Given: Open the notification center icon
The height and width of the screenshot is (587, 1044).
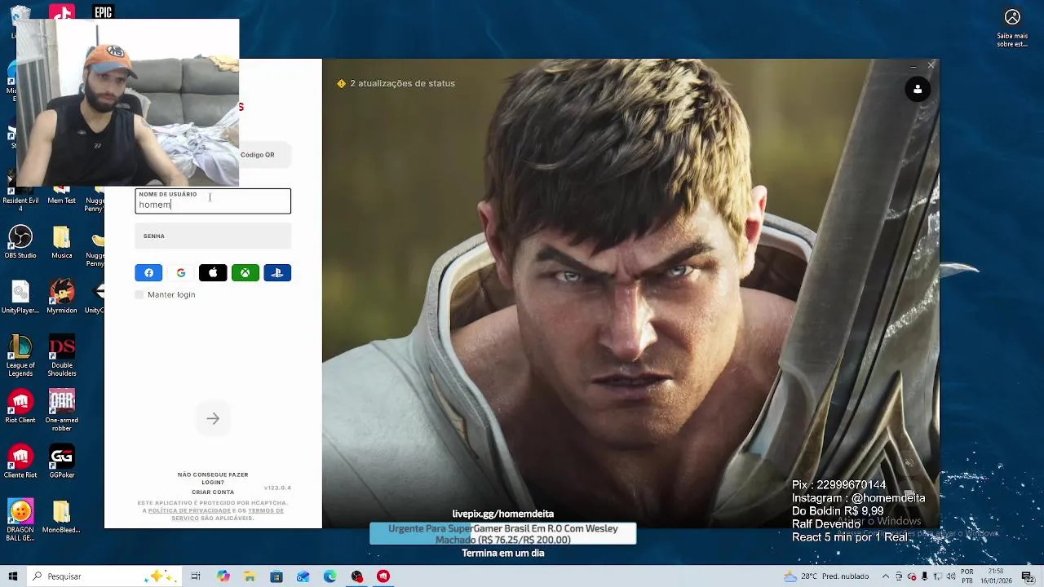Looking at the screenshot, I should 1028,576.
